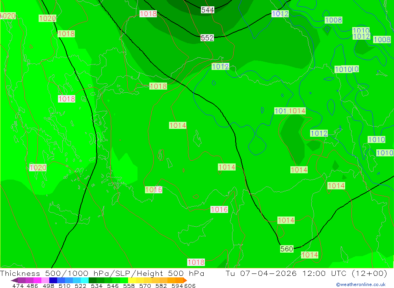The image size is (394, 288).
Task: Click the dark blue legend swatch
Action: tap(53, 280)
